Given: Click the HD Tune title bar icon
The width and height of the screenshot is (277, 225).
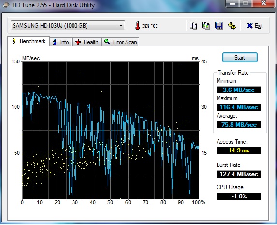Looking at the screenshot, I should coord(6,5).
